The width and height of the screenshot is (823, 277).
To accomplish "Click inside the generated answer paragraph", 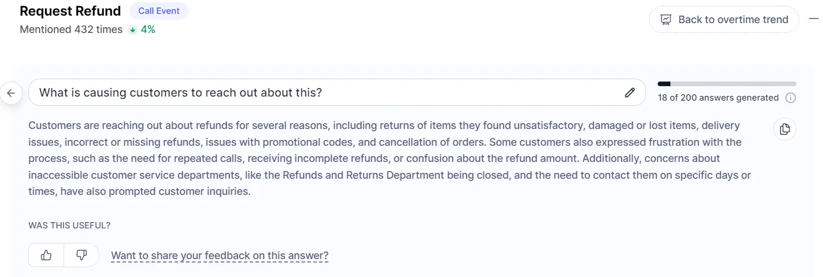I will [390, 158].
